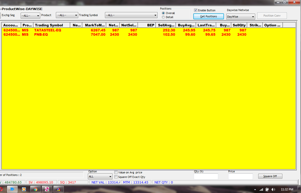301x193 pixels.
Task: Sort by the SellQty column header
Action: pyautogui.click(x=239, y=25)
